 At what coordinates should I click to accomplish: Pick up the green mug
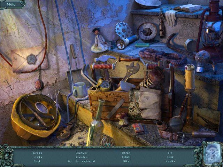(x=79, y=90)
